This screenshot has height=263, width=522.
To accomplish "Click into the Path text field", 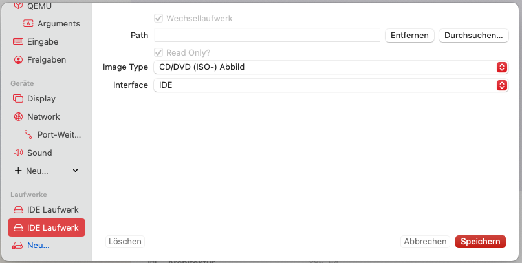I will [266, 36].
